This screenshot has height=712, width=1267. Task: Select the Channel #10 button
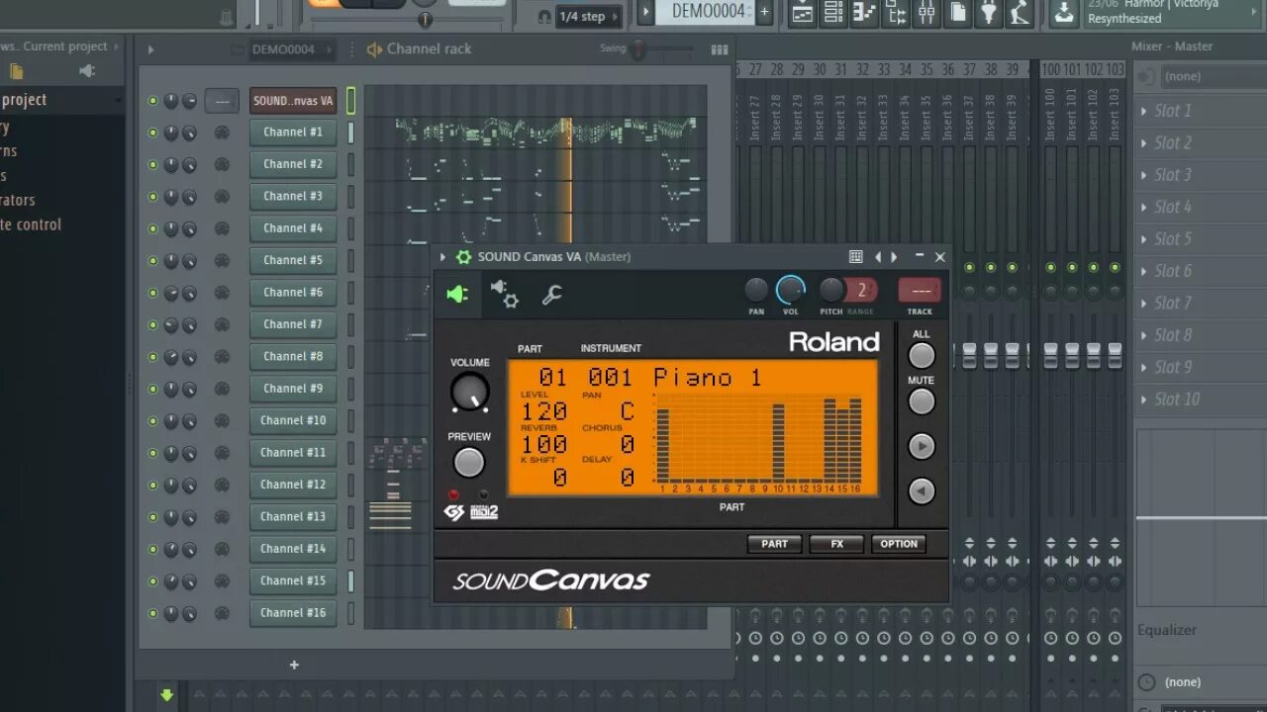coord(293,420)
